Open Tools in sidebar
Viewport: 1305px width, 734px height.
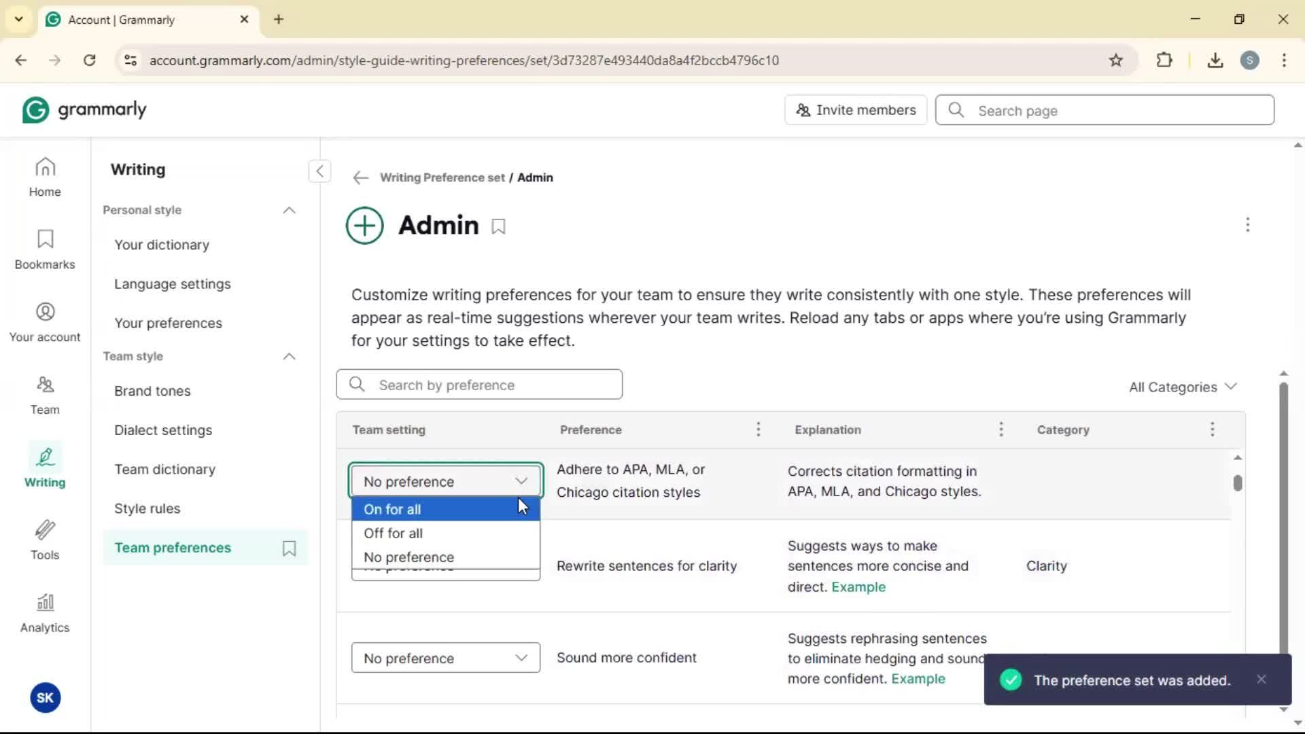[45, 541]
